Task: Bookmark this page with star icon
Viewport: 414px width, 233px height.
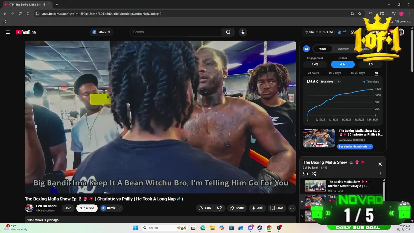Action: click(x=360, y=14)
